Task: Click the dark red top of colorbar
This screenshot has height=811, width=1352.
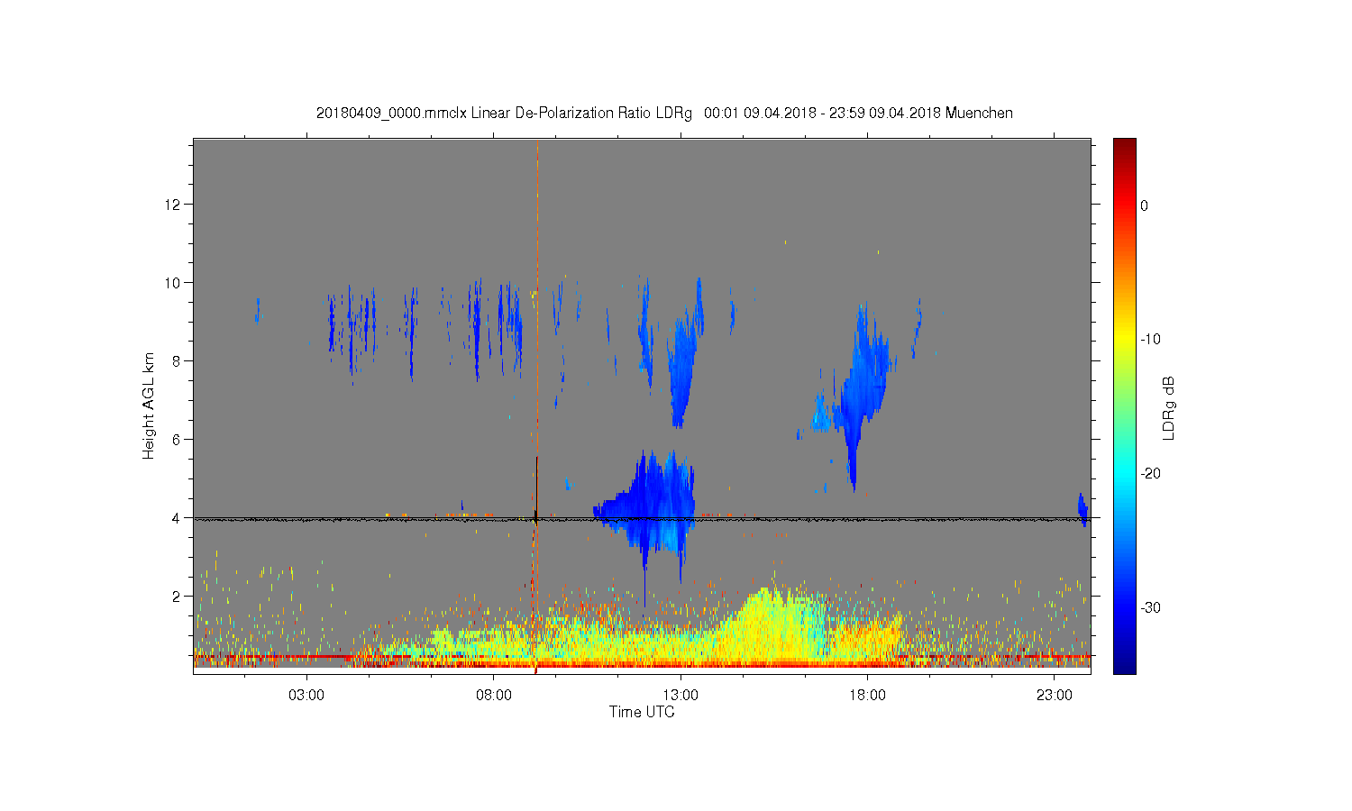Action: point(1124,146)
